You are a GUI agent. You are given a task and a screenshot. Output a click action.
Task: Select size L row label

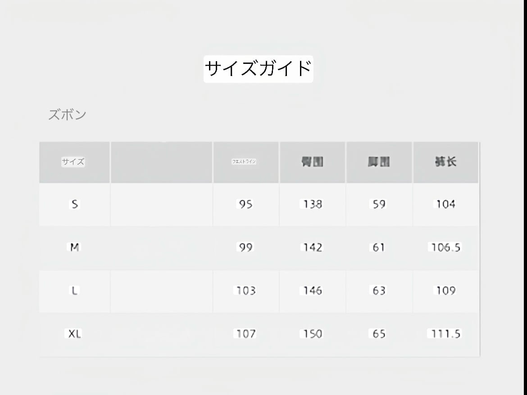(x=75, y=291)
